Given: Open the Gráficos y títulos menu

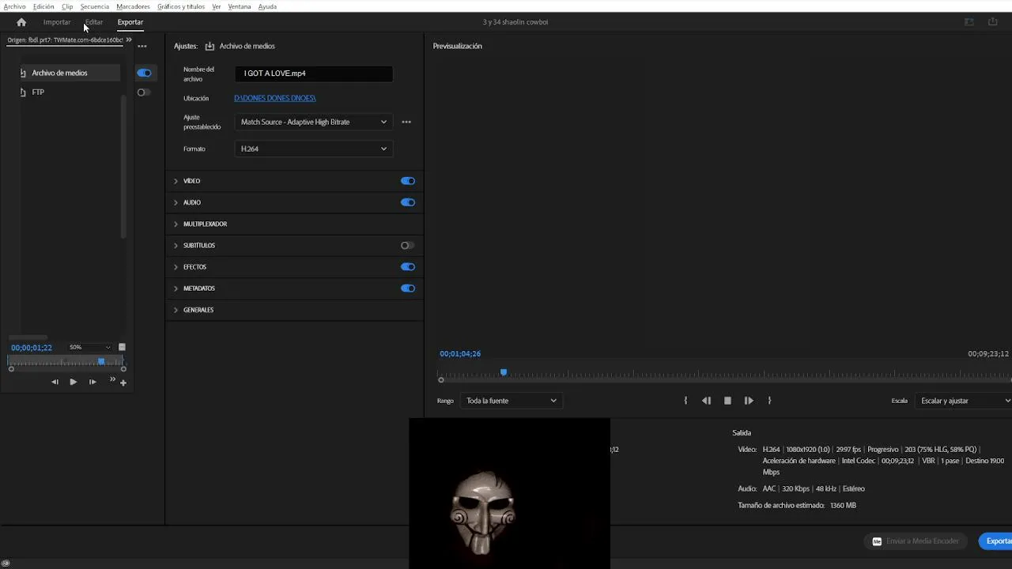Looking at the screenshot, I should 181,6.
